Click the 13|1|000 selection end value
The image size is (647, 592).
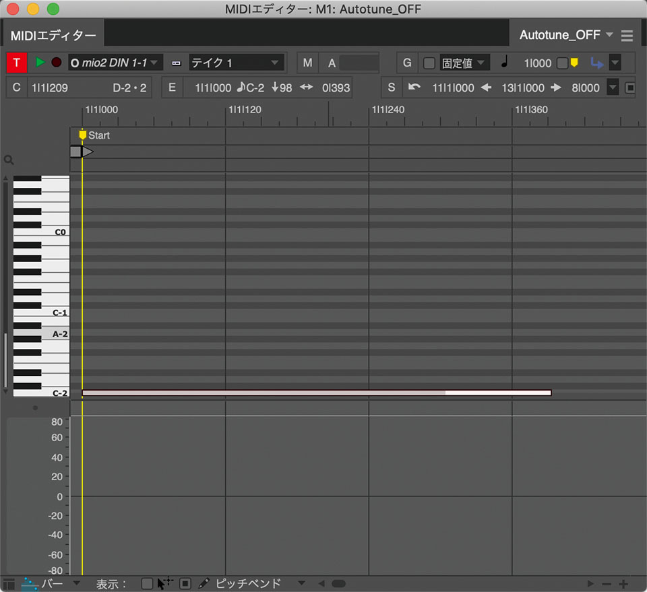tap(523, 88)
